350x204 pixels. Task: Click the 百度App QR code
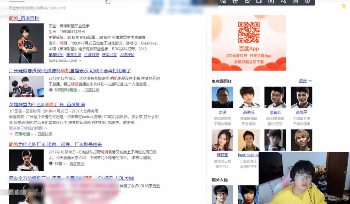(249, 32)
